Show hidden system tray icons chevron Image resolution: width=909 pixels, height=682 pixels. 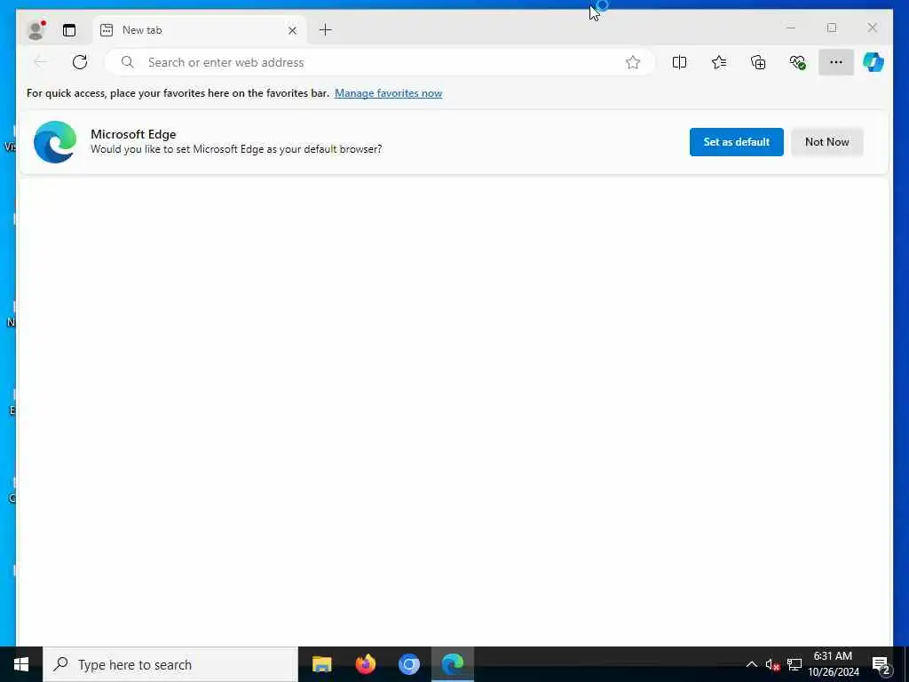click(x=751, y=664)
